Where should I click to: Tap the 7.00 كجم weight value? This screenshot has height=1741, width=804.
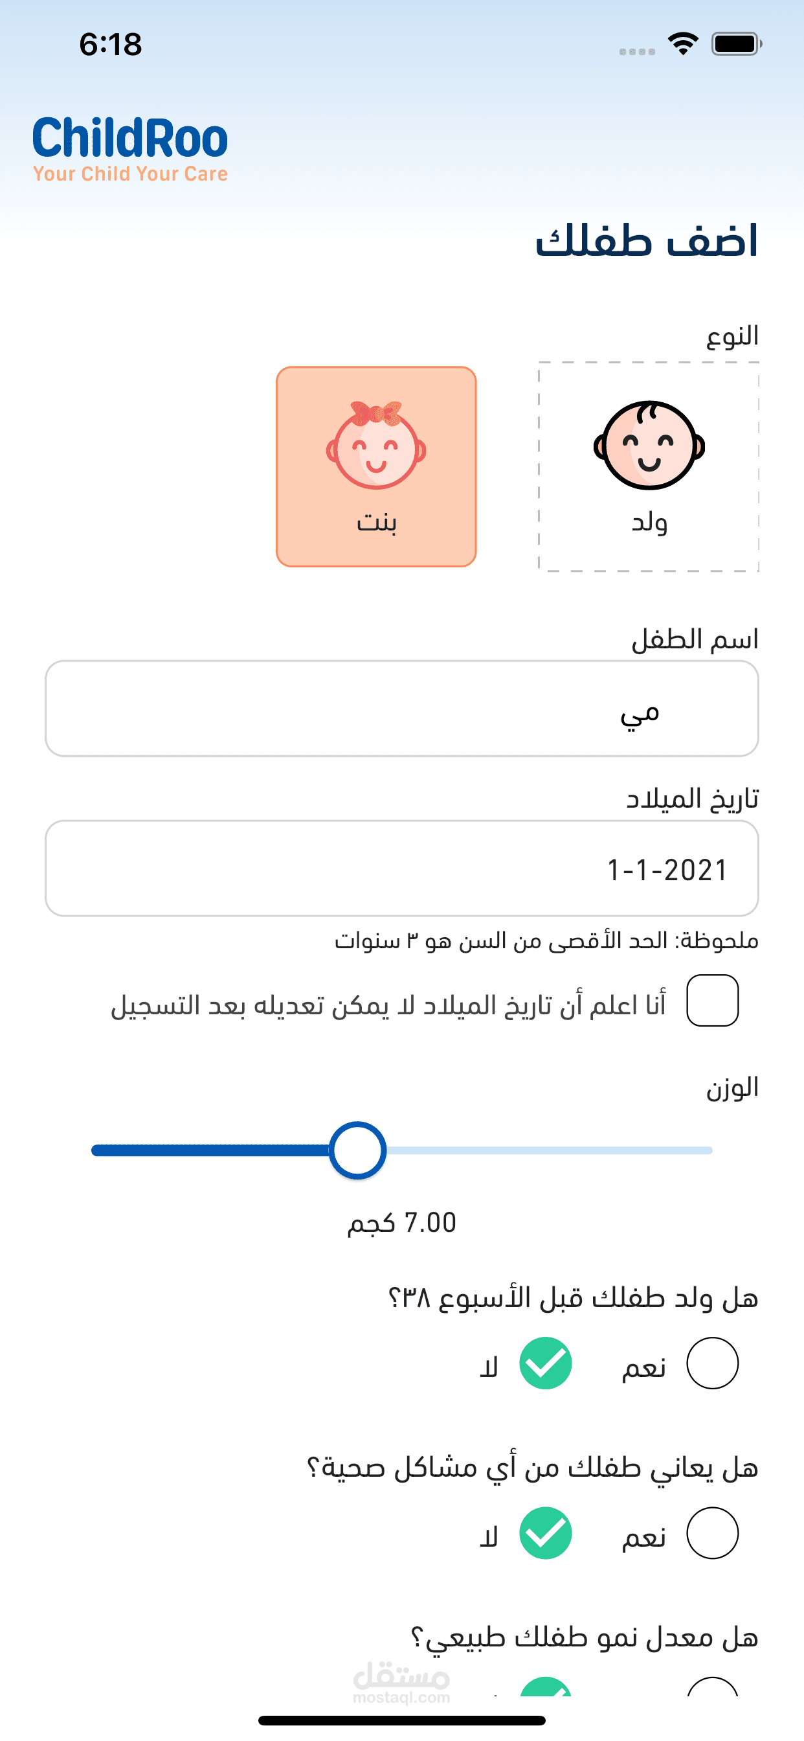coord(402,1223)
